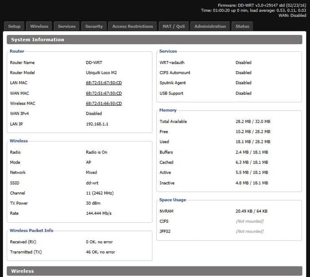Click the LAN IP value 192.168.1.1
This screenshot has width=310, height=277.
click(97, 124)
